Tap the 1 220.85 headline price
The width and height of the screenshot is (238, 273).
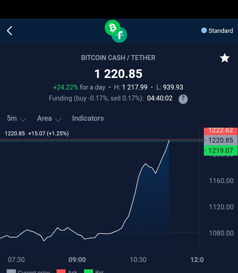(118, 74)
